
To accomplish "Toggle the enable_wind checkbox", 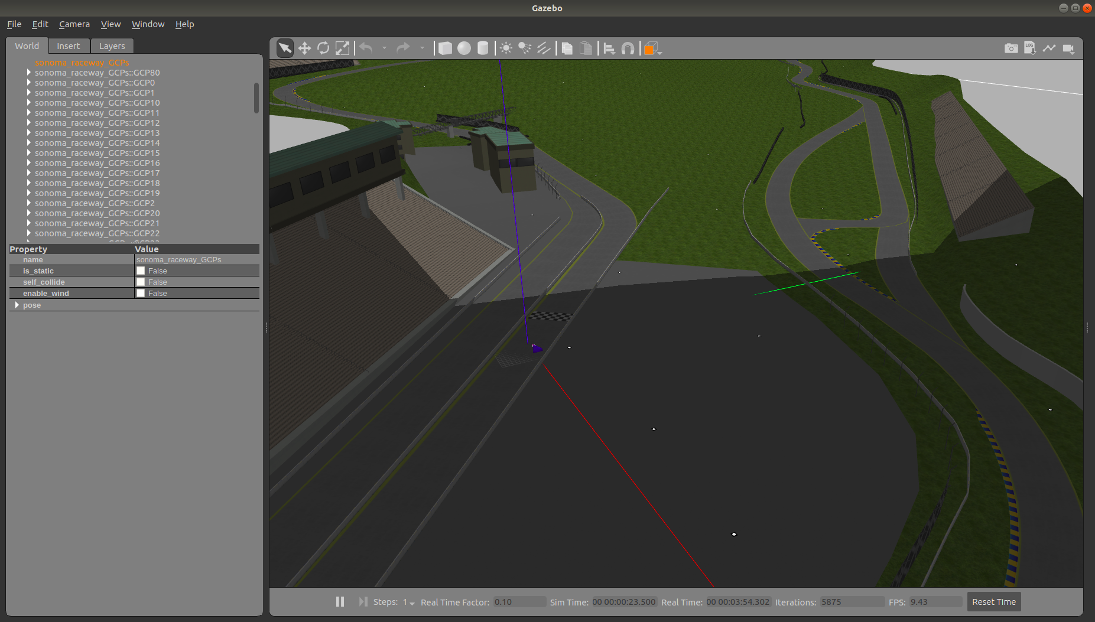I will [141, 293].
